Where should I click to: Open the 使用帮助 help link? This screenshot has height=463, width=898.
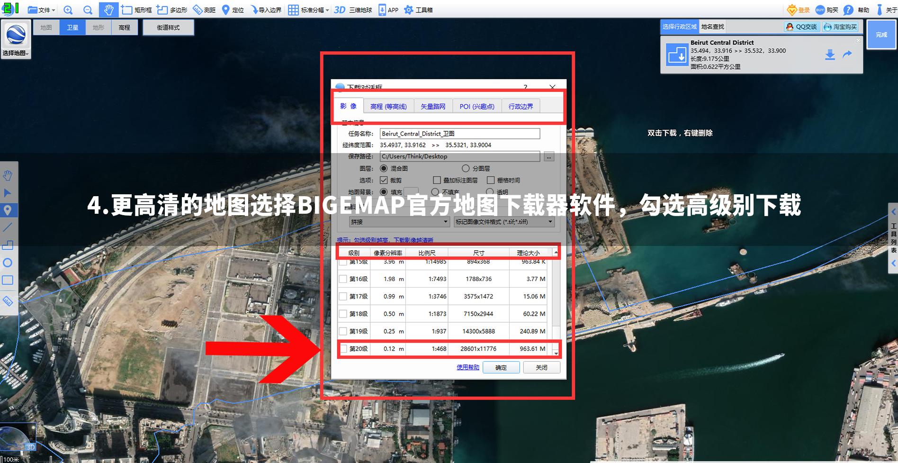pyautogui.click(x=467, y=367)
